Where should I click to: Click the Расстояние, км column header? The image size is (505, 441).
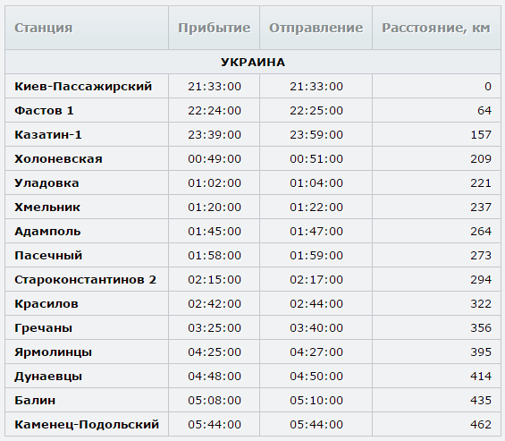point(436,28)
